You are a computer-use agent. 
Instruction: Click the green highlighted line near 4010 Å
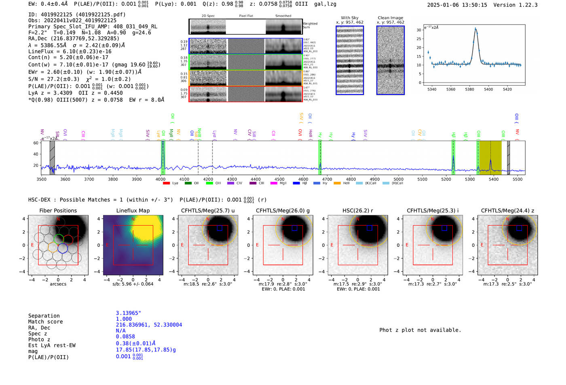point(163,158)
